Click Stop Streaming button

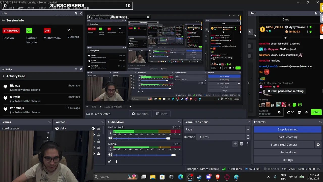pyautogui.click(x=287, y=129)
